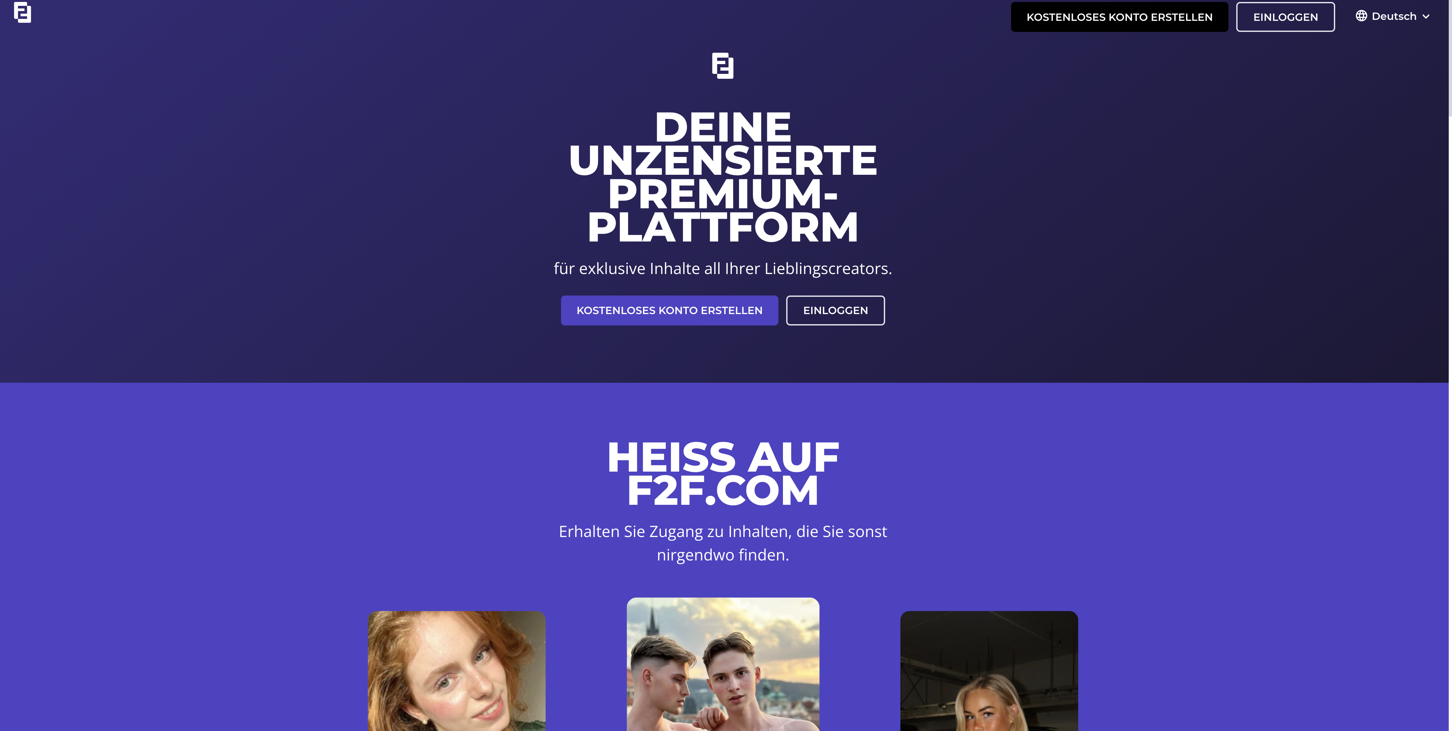The width and height of the screenshot is (1452, 731).
Task: Click the Einloggen button beneath the tagline
Action: (x=835, y=310)
